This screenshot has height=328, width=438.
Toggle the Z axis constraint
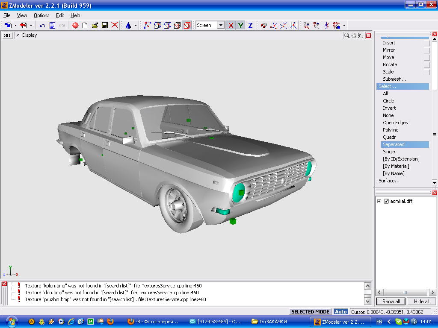coord(250,26)
